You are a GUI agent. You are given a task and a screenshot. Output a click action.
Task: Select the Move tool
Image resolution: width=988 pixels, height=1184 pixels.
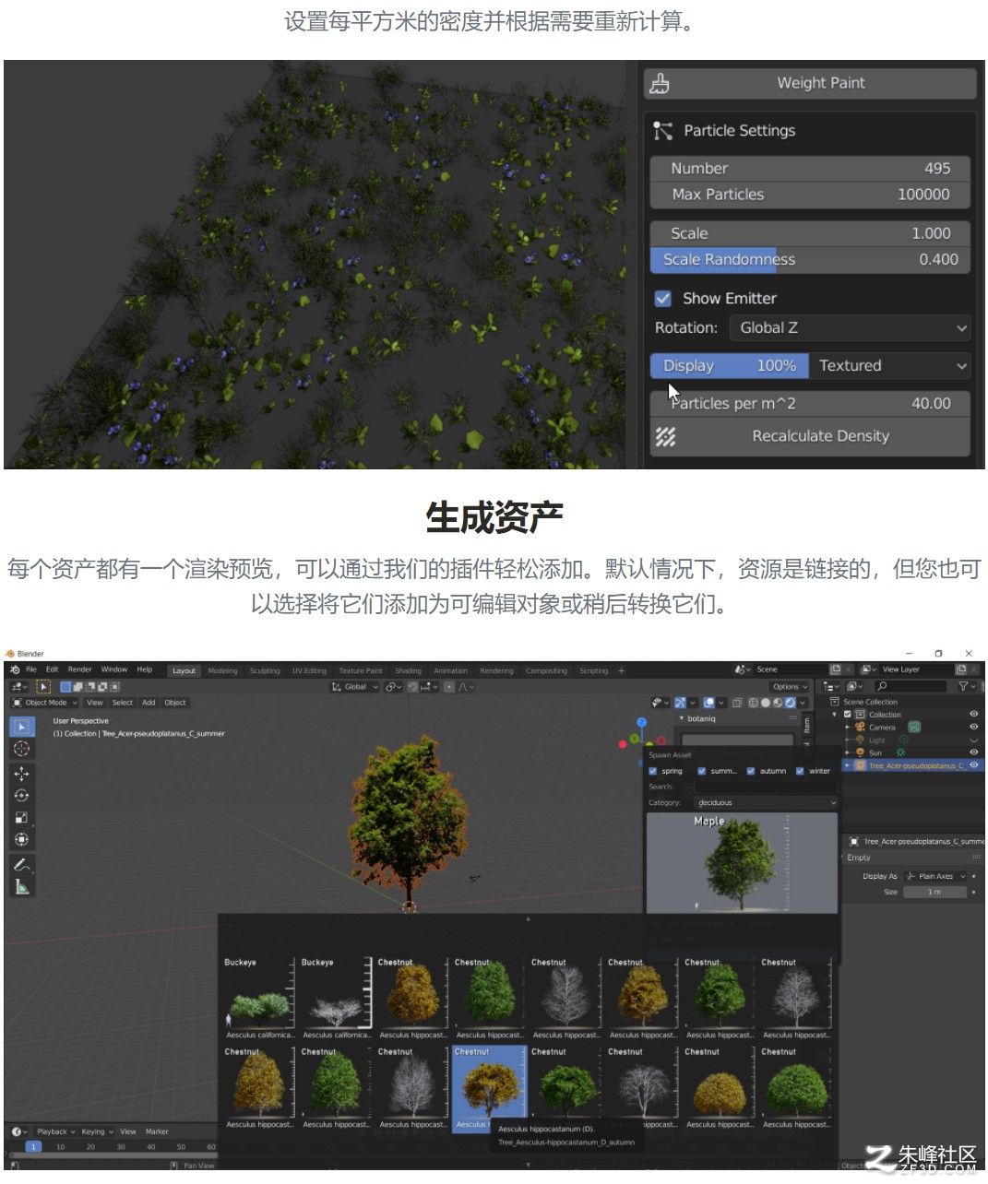[22, 774]
